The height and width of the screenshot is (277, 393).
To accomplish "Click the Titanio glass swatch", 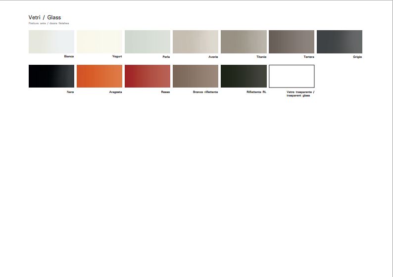I will click(x=244, y=42).
